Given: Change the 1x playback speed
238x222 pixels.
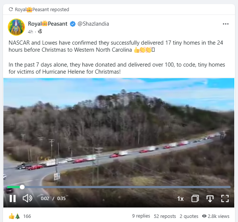Looking at the screenshot, I should [181, 199].
